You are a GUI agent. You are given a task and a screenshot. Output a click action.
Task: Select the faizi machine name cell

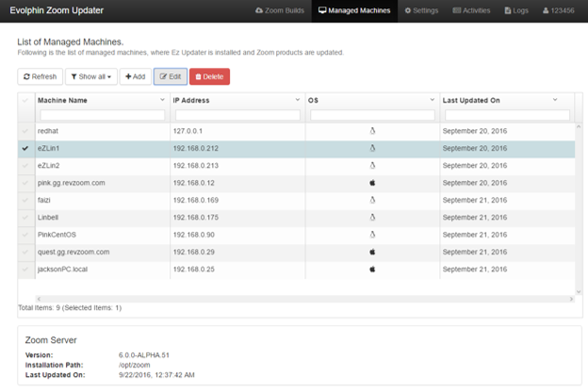[103, 200]
